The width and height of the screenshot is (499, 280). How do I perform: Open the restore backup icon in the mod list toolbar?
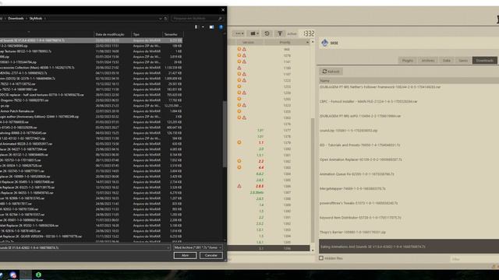[x=267, y=33]
